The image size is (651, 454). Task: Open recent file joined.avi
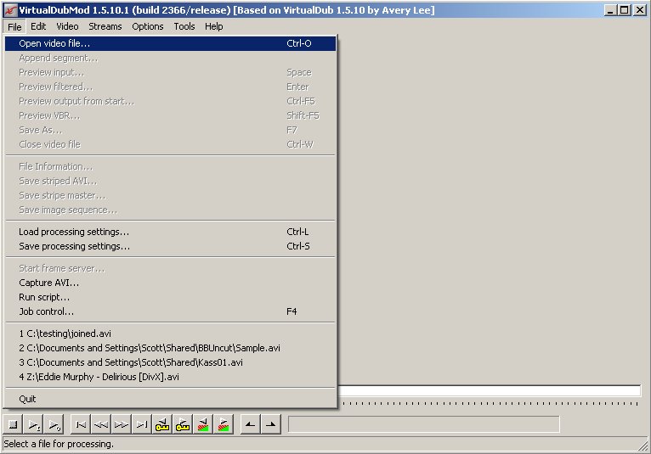[170, 333]
